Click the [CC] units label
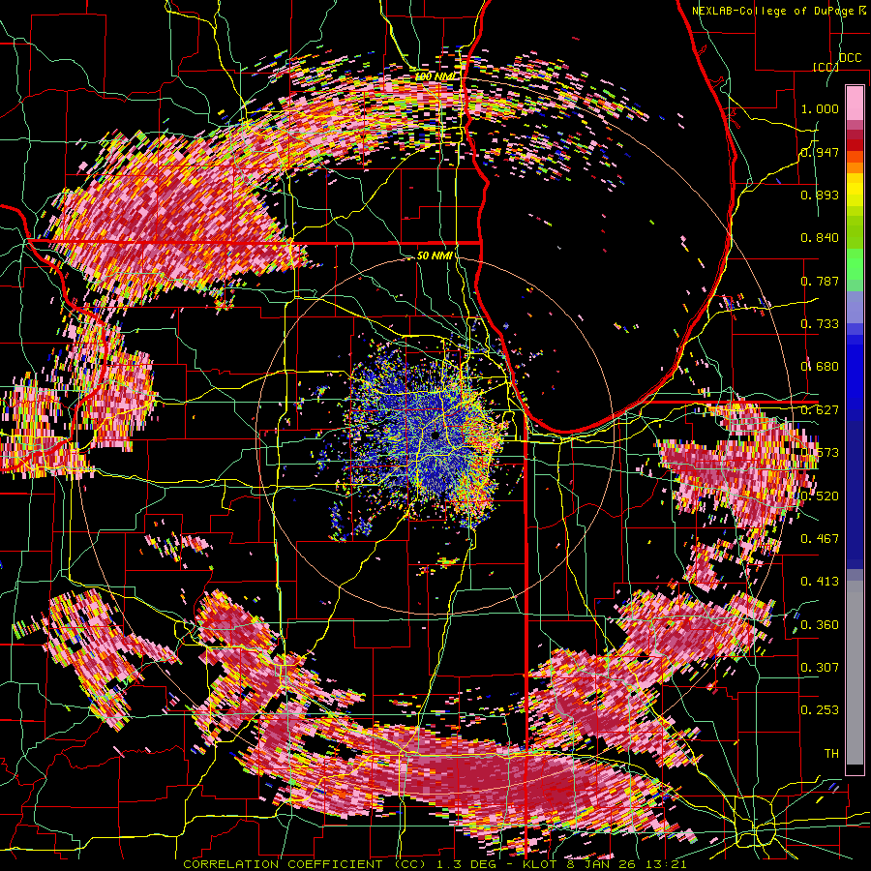The height and width of the screenshot is (871, 871). (826, 67)
